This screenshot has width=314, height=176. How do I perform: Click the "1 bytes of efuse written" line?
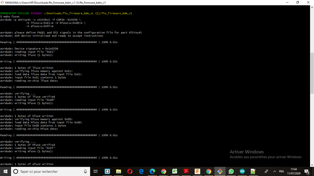(x=26, y=164)
